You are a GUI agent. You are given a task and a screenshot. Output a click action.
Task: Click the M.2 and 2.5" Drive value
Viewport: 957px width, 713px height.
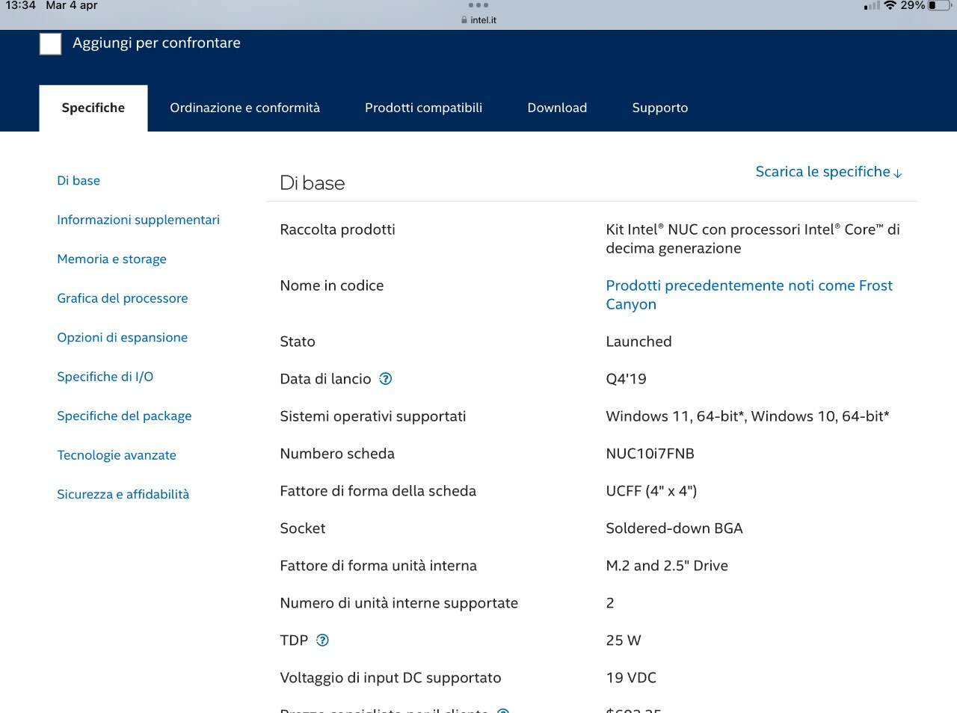667,566
